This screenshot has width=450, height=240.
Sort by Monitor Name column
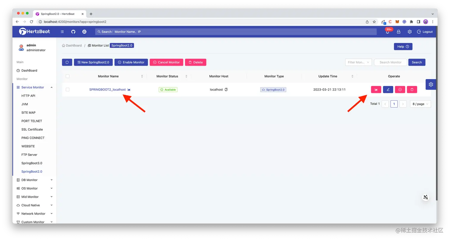click(x=142, y=76)
